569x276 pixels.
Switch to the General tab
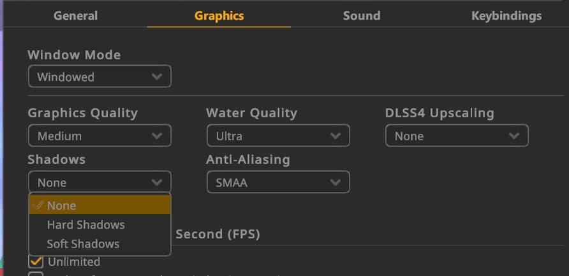pyautogui.click(x=75, y=16)
